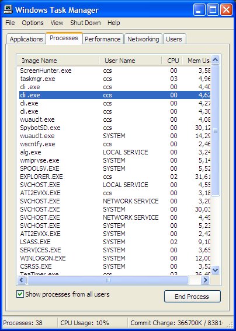Select the SERVICES.EXE process
The width and height of the screenshot is (236, 331).
coord(114,250)
